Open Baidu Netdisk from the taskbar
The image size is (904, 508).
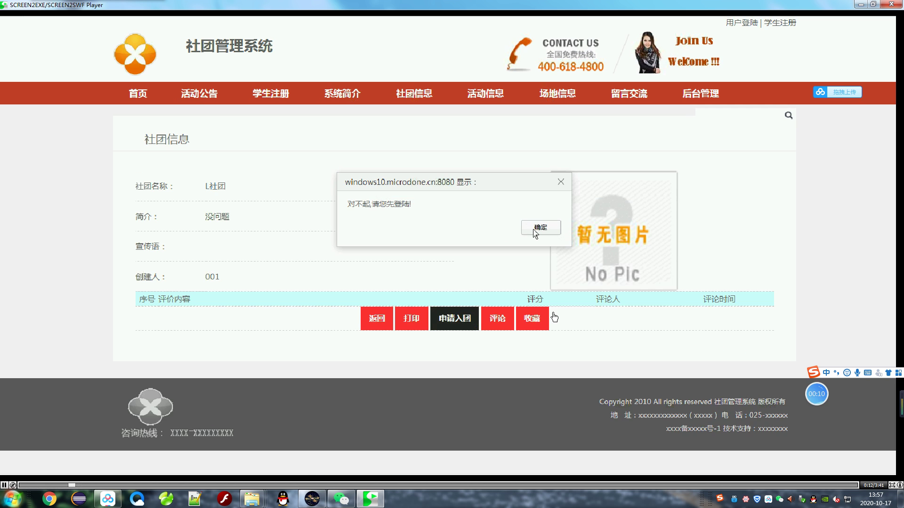(x=108, y=499)
